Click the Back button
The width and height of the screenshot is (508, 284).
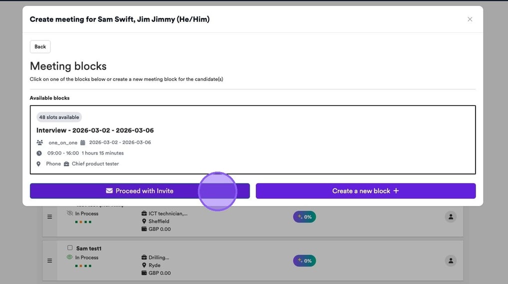[x=40, y=46]
